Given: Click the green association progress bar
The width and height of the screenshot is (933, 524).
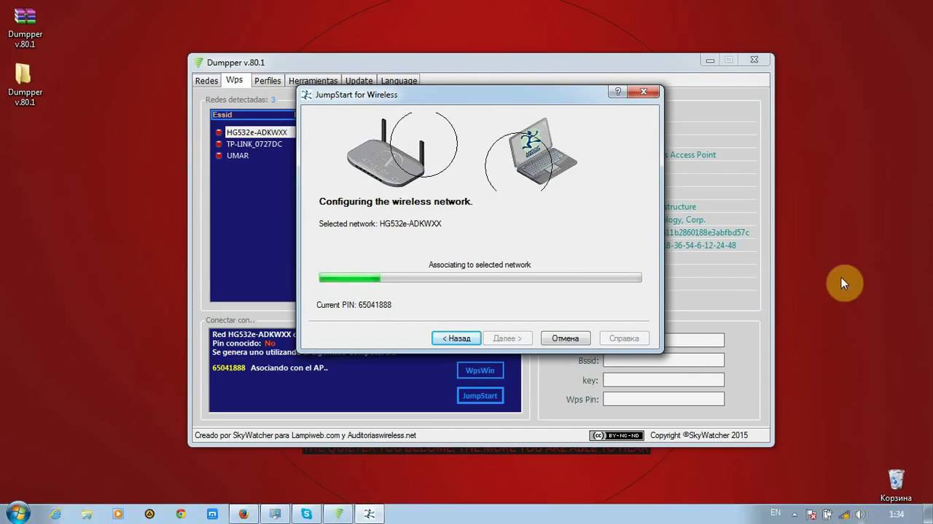Looking at the screenshot, I should pyautogui.click(x=480, y=278).
